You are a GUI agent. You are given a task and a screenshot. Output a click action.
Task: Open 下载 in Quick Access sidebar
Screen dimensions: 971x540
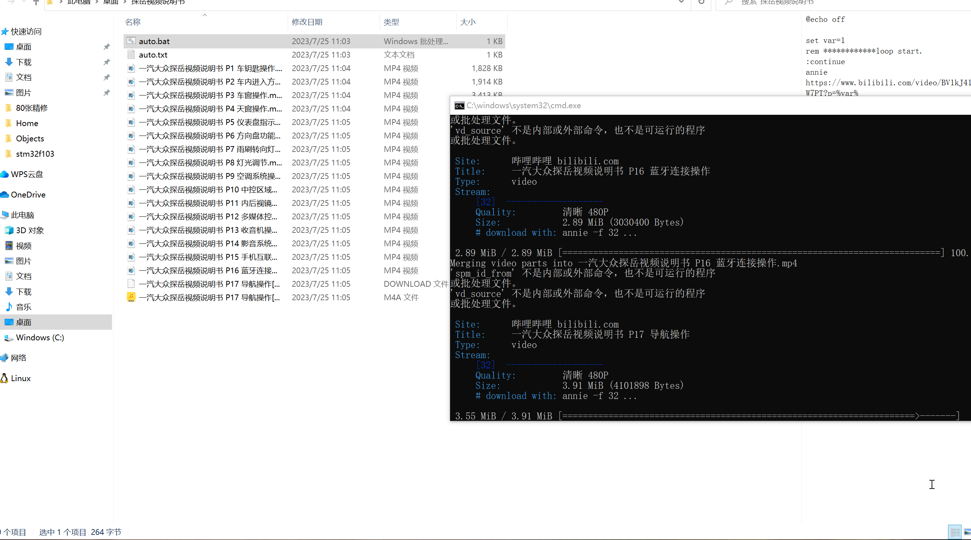[x=23, y=62]
